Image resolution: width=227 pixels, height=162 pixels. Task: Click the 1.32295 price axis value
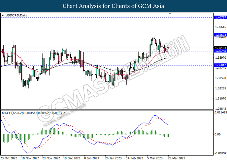(x=221, y=88)
